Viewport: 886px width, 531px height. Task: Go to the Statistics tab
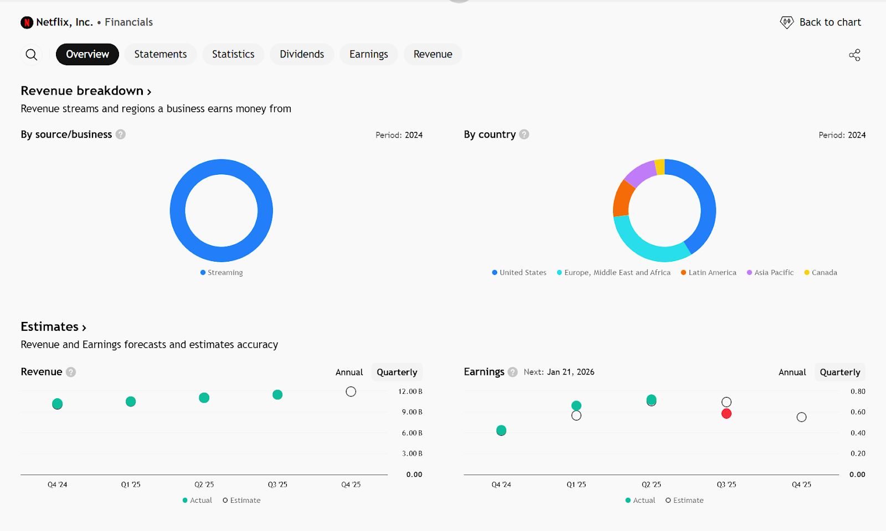(x=233, y=54)
